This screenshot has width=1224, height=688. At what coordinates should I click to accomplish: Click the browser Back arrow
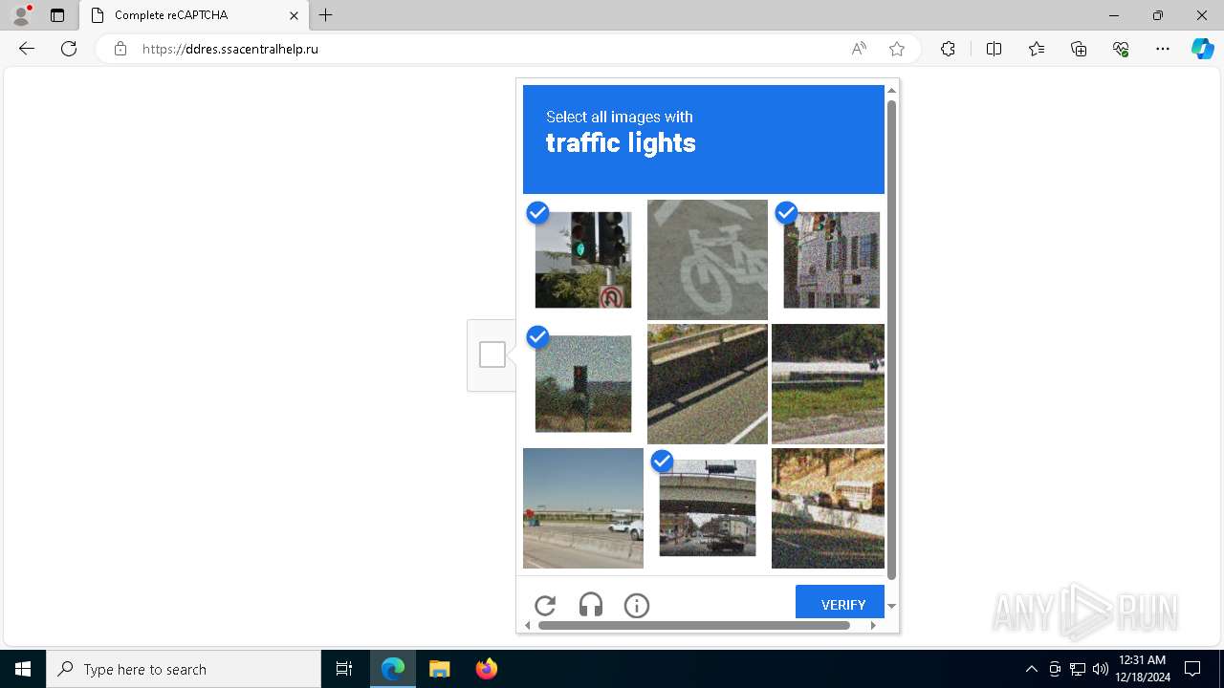tap(27, 49)
